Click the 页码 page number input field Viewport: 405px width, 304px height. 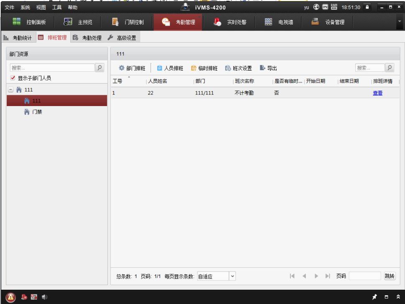pyautogui.click(x=365, y=276)
